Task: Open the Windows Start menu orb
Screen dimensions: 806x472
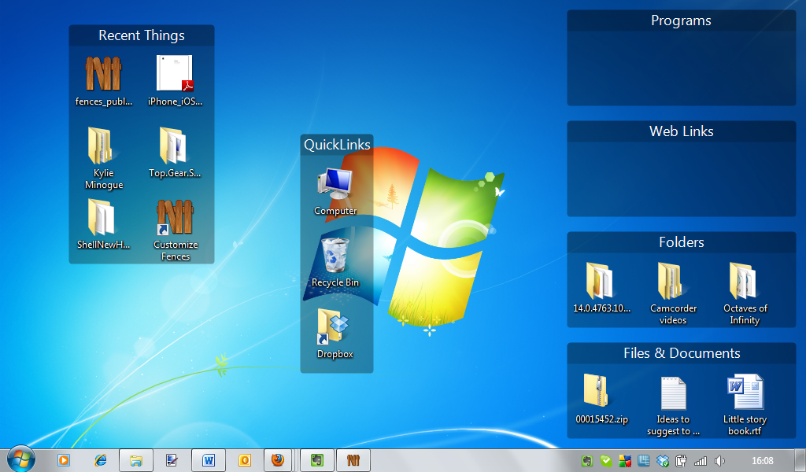Action: coord(21,459)
